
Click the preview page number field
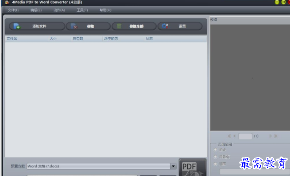point(245,136)
